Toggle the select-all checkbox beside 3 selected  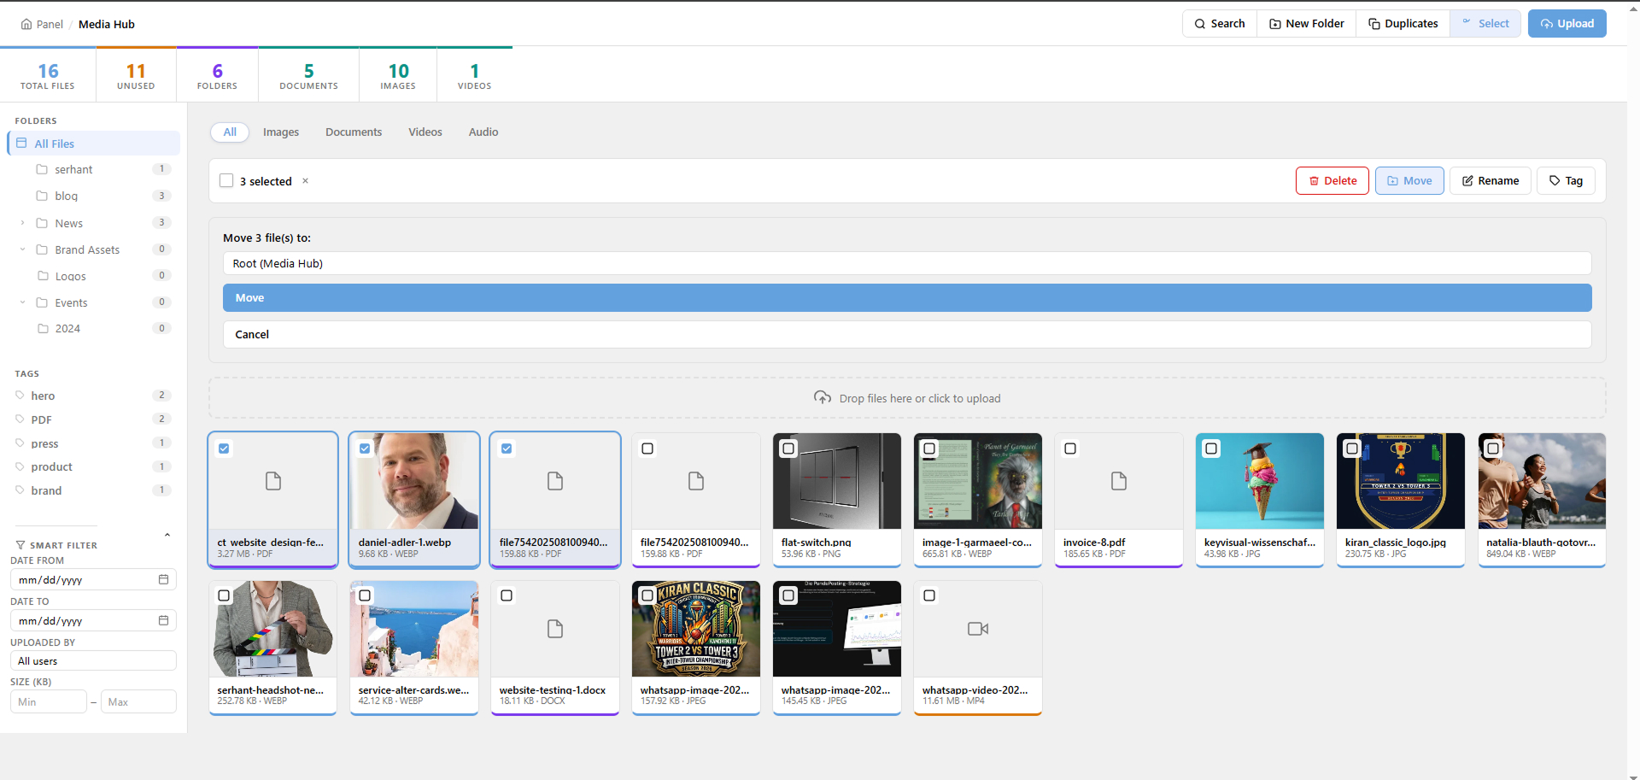(226, 181)
